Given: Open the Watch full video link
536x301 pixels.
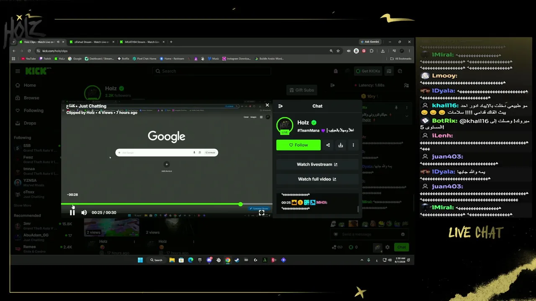Looking at the screenshot, I should [317, 179].
